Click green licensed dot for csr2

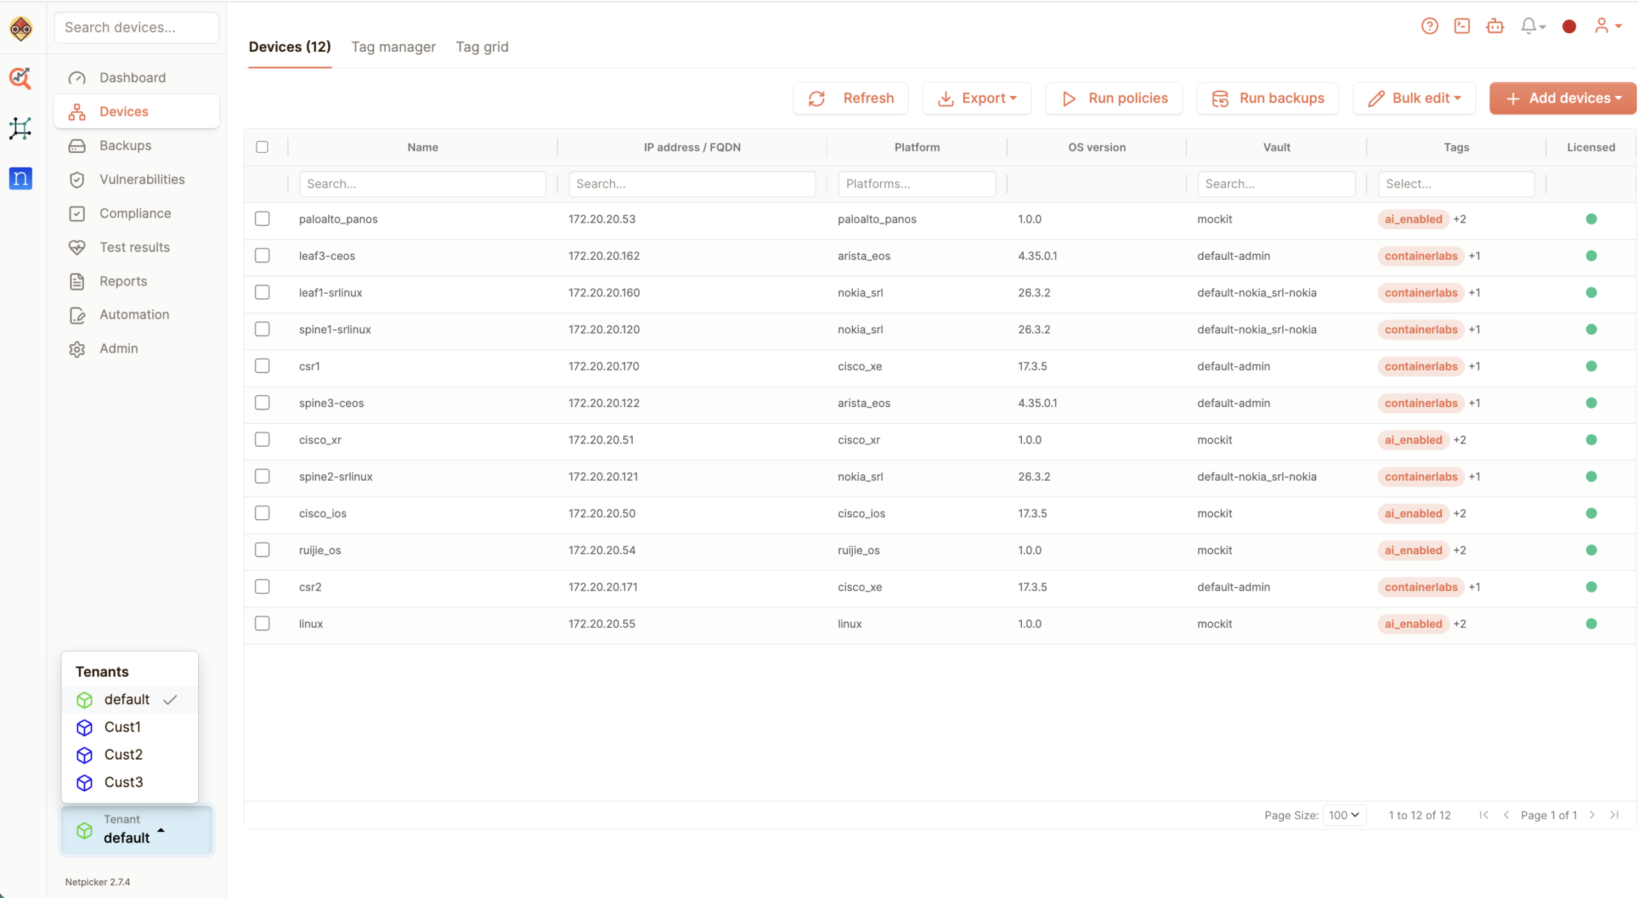click(1591, 587)
